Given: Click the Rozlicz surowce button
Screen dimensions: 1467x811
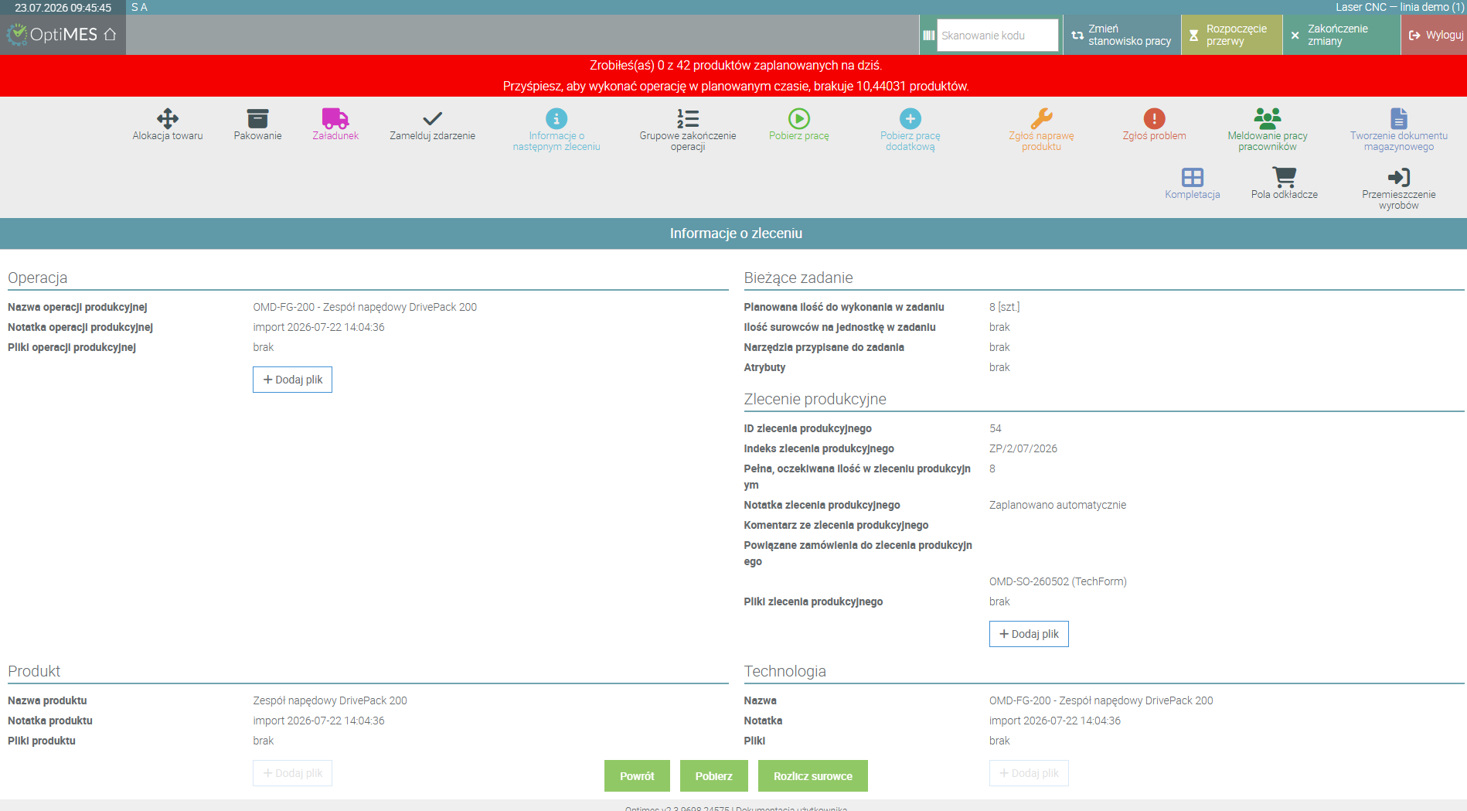Looking at the screenshot, I should [812, 775].
